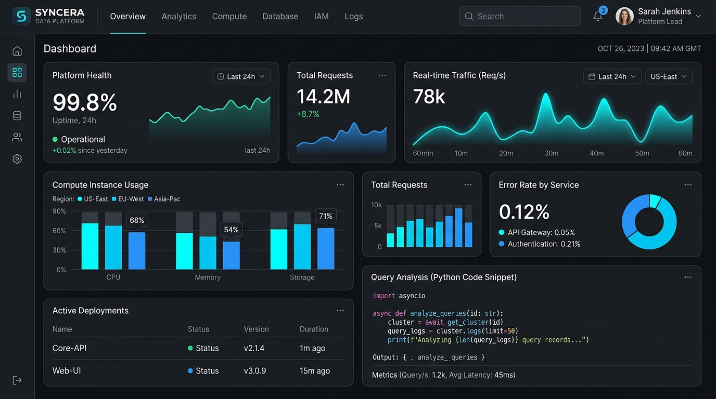Toggle US-East legend in Compute usage
This screenshot has height=399, width=716.
(93, 199)
